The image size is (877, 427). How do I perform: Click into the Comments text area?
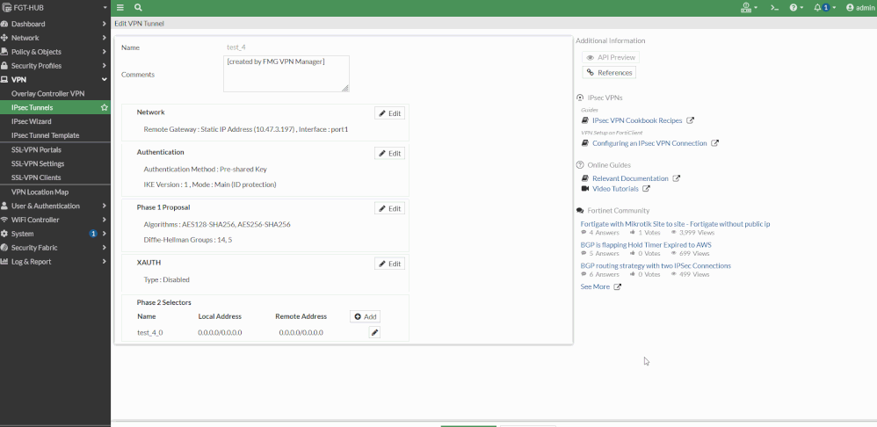(x=286, y=74)
